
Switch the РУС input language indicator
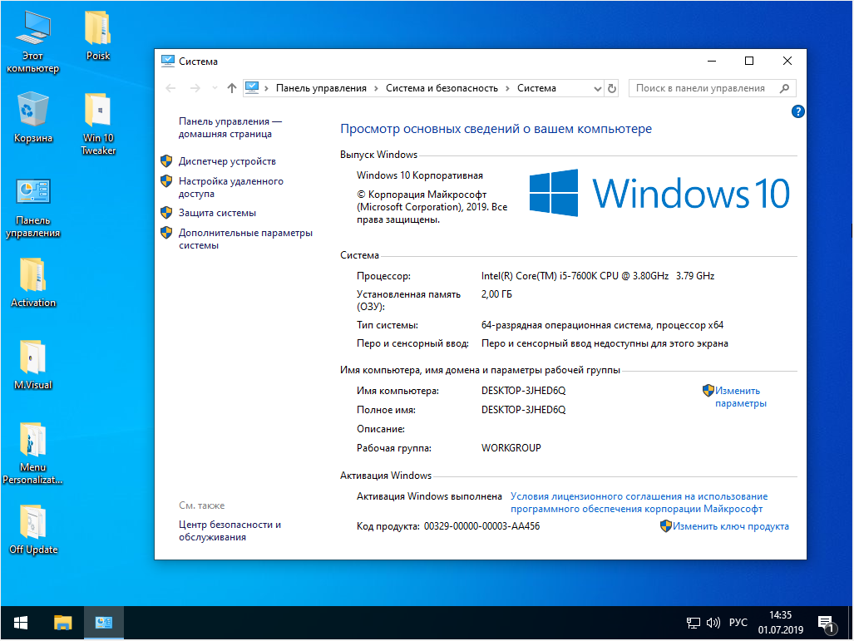click(x=738, y=623)
